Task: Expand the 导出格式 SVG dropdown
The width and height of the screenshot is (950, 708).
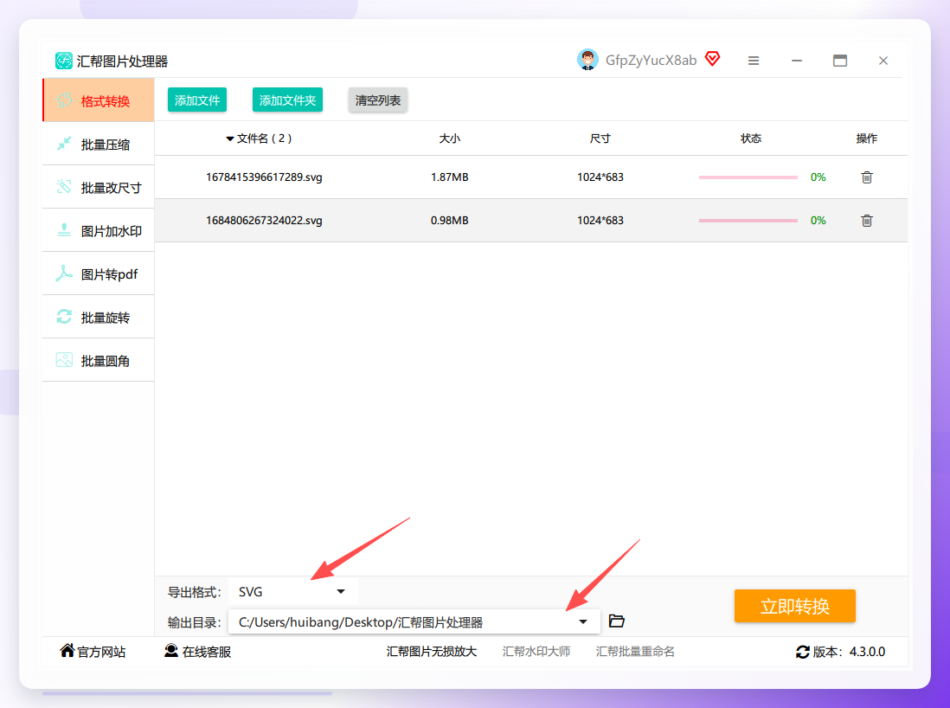Action: pos(341,592)
